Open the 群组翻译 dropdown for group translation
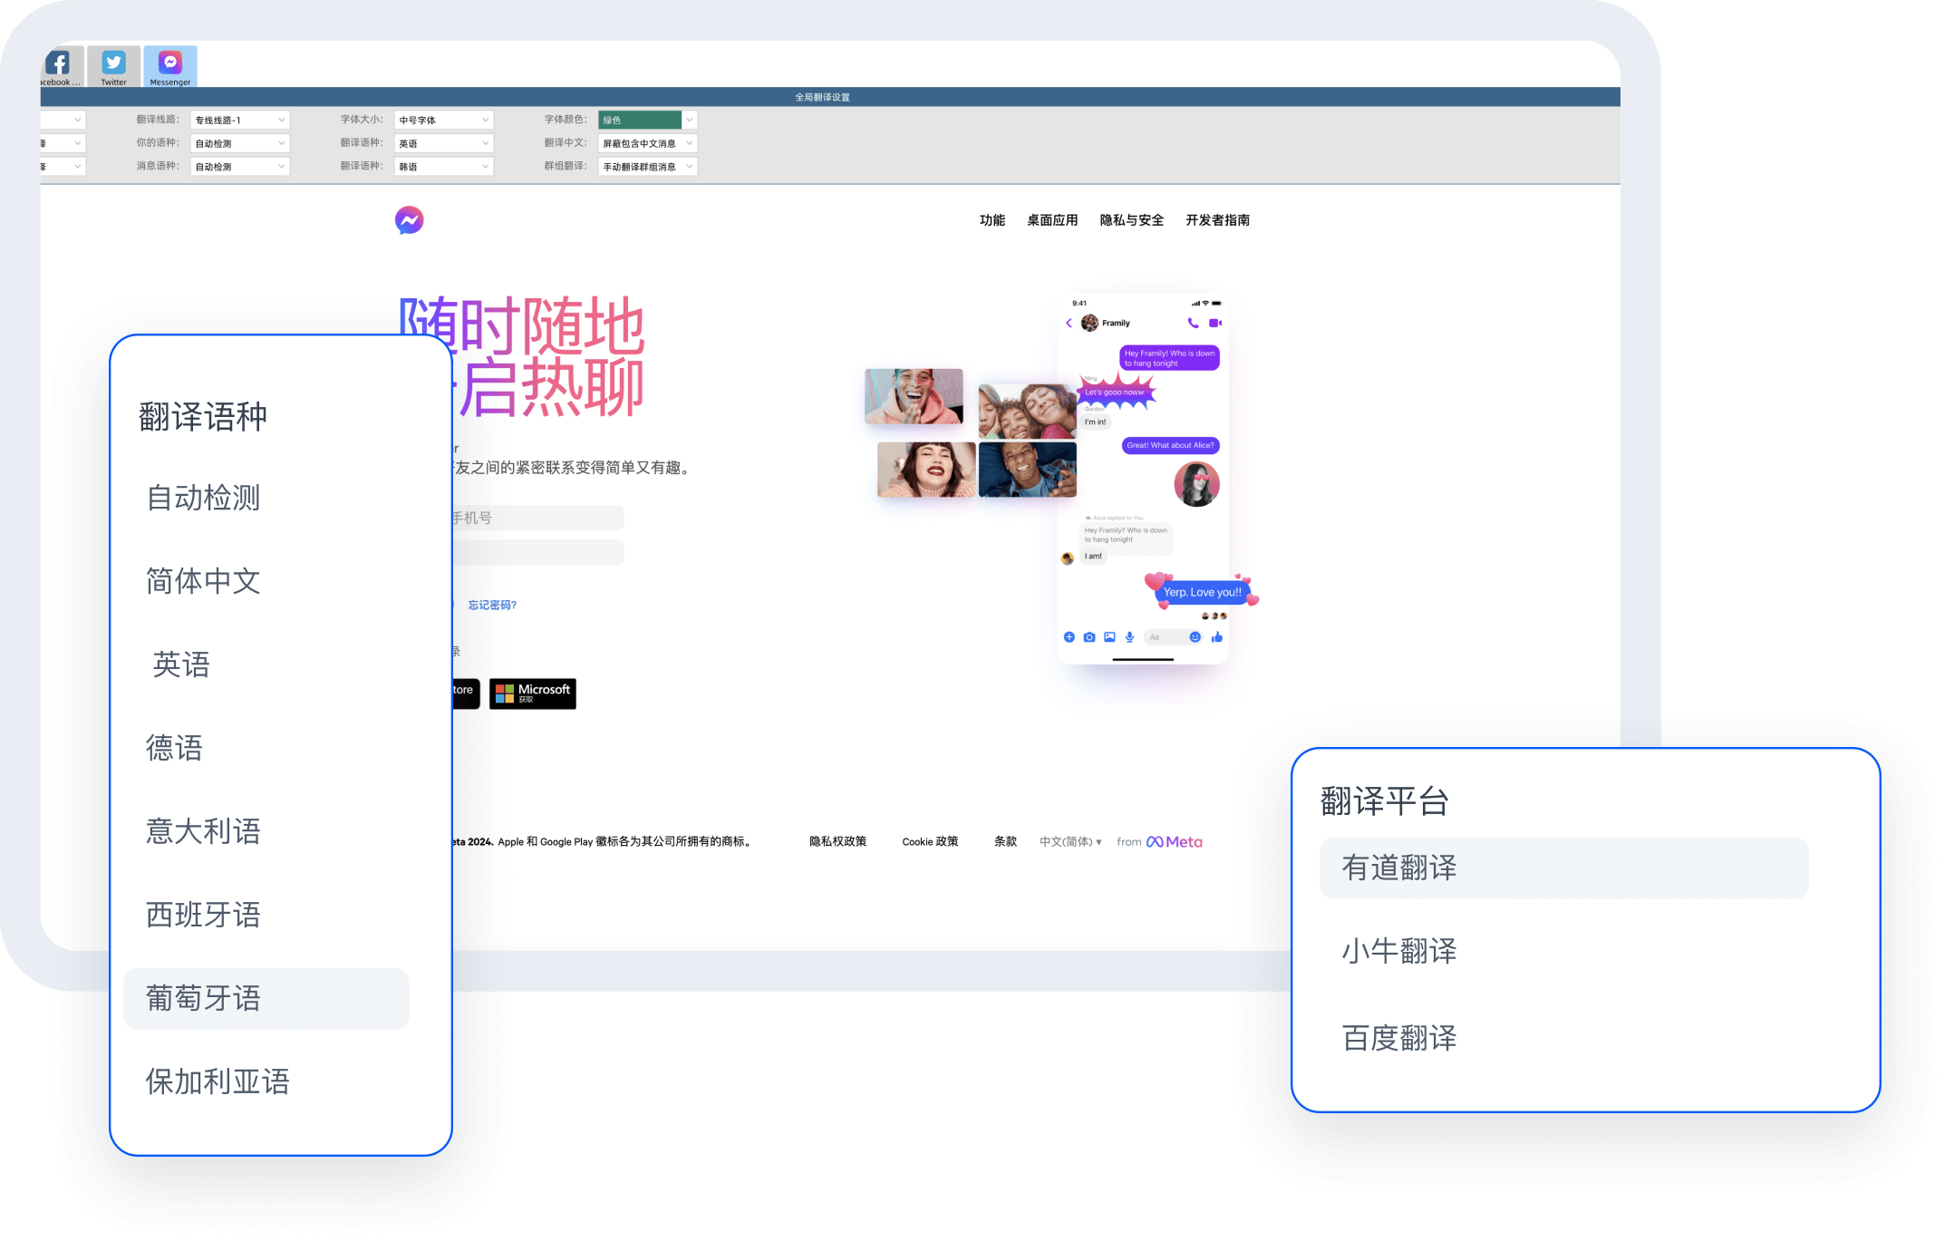1954x1251 pixels. (x=647, y=166)
